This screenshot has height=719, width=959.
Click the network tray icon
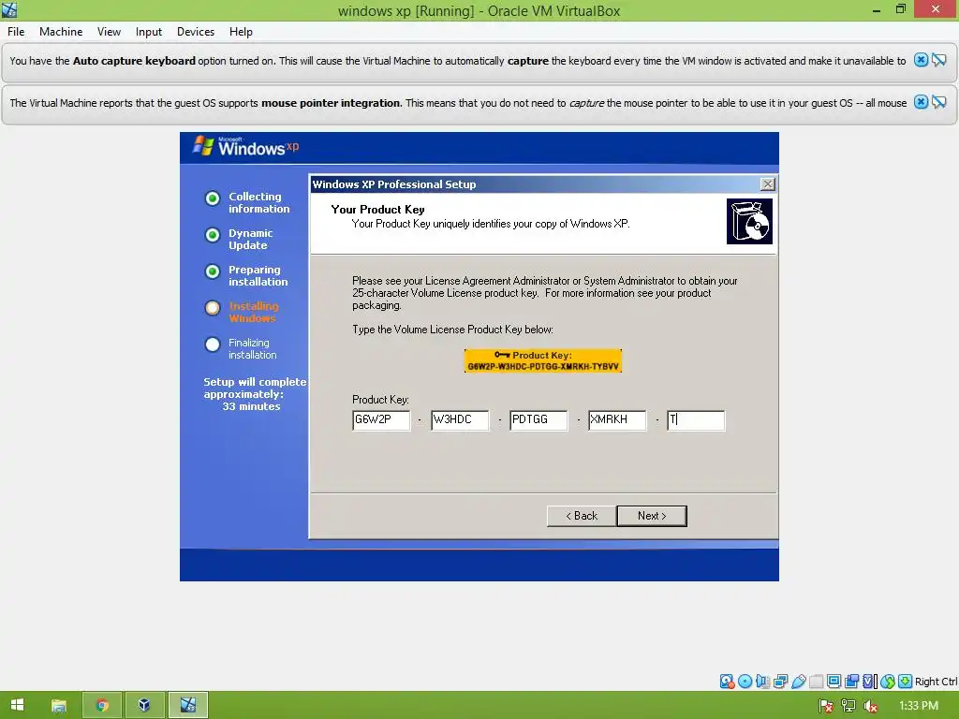pyautogui.click(x=848, y=706)
